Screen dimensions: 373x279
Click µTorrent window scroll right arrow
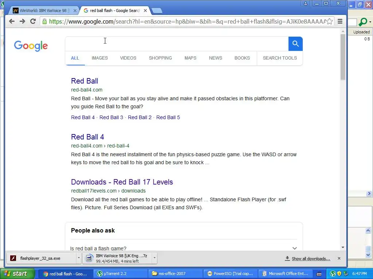pyautogui.click(x=369, y=194)
